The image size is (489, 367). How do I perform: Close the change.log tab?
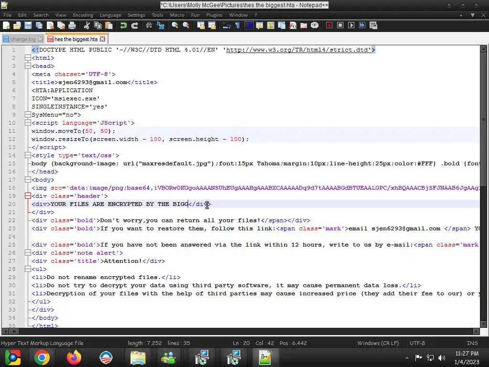coord(40,39)
